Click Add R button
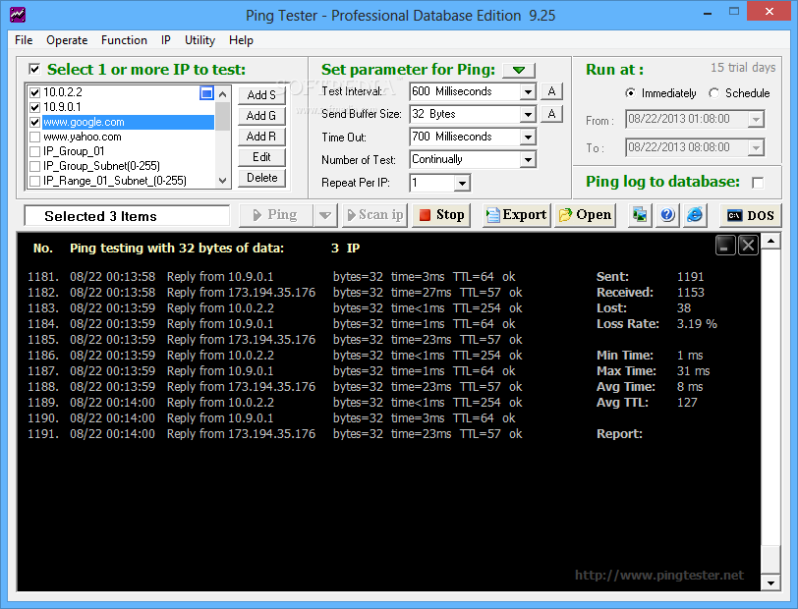Viewport: 798px width, 609px height. 261,137
